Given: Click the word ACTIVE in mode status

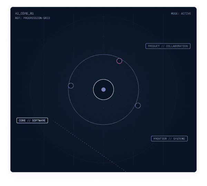Looking at the screenshot, I should (186, 13).
